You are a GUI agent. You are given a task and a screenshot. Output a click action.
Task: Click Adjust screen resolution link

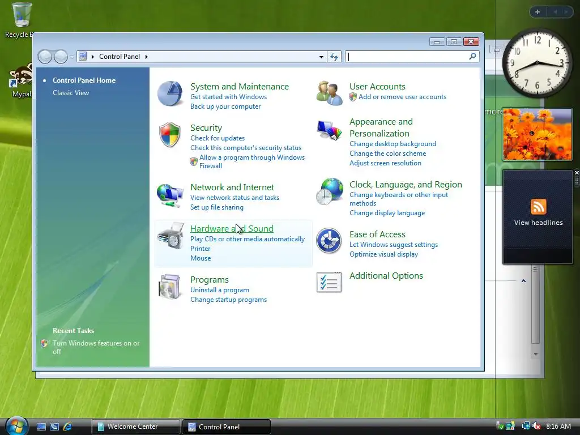coord(385,163)
